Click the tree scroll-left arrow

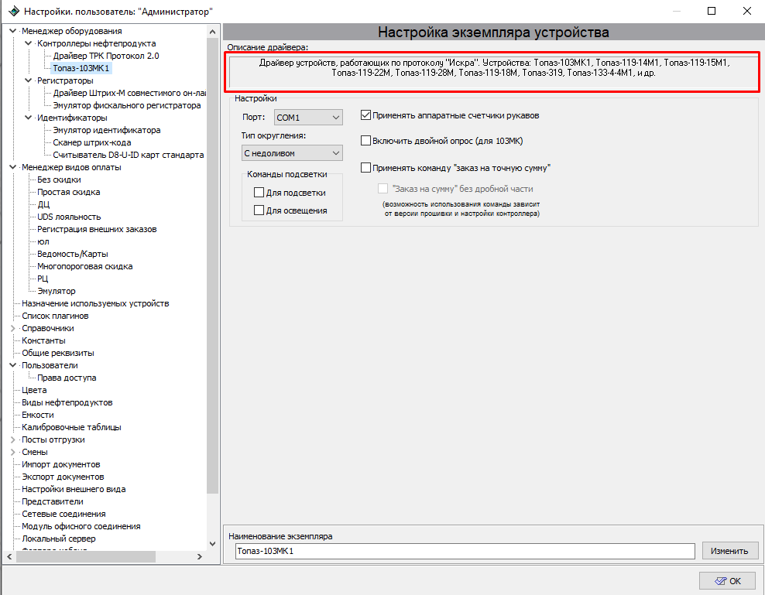click(x=10, y=556)
